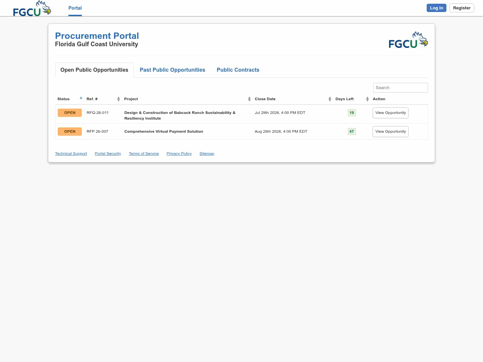483x362 pixels.
Task: Click the Aug 26th 2026 close date
Action: pyautogui.click(x=281, y=131)
